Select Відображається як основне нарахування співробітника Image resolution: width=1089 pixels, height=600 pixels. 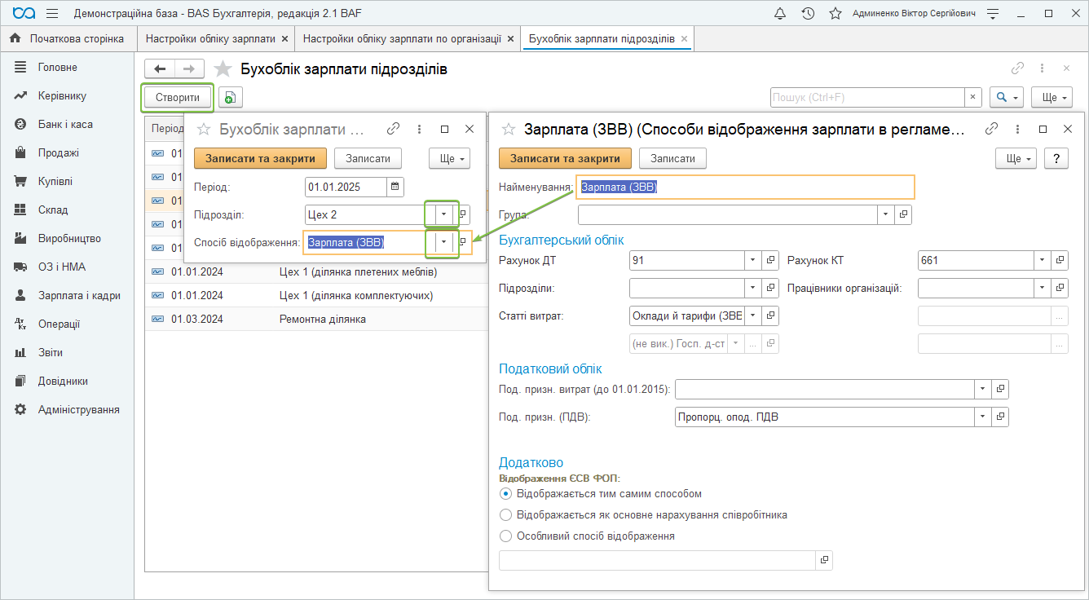505,515
